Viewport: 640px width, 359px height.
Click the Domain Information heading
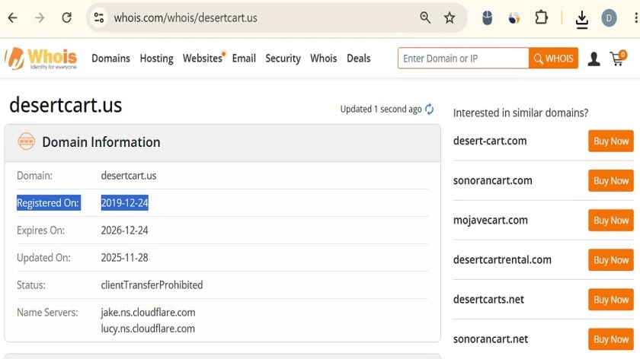pos(101,141)
